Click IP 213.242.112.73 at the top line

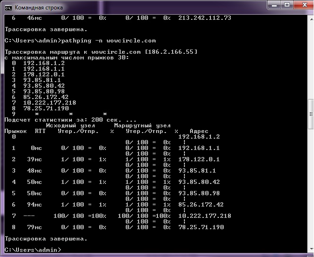pos(204,18)
